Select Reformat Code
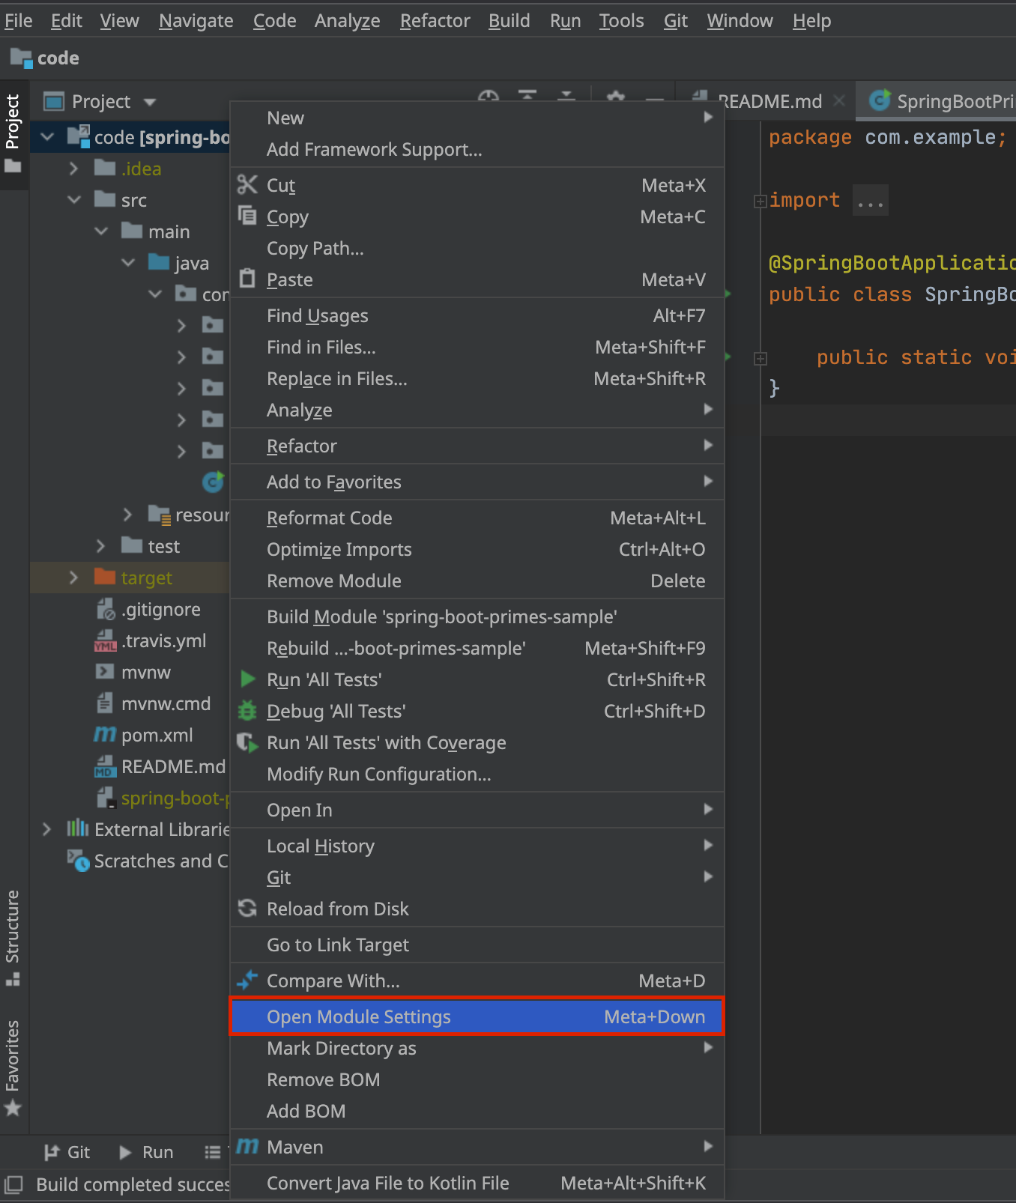The height and width of the screenshot is (1203, 1016). (477, 518)
